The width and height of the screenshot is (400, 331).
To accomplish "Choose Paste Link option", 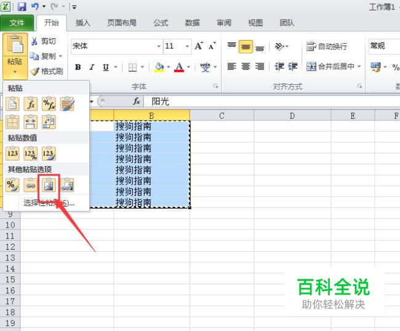I will tap(31, 185).
